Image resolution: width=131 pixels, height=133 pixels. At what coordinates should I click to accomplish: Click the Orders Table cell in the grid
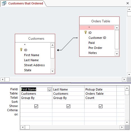tap(100, 94)
